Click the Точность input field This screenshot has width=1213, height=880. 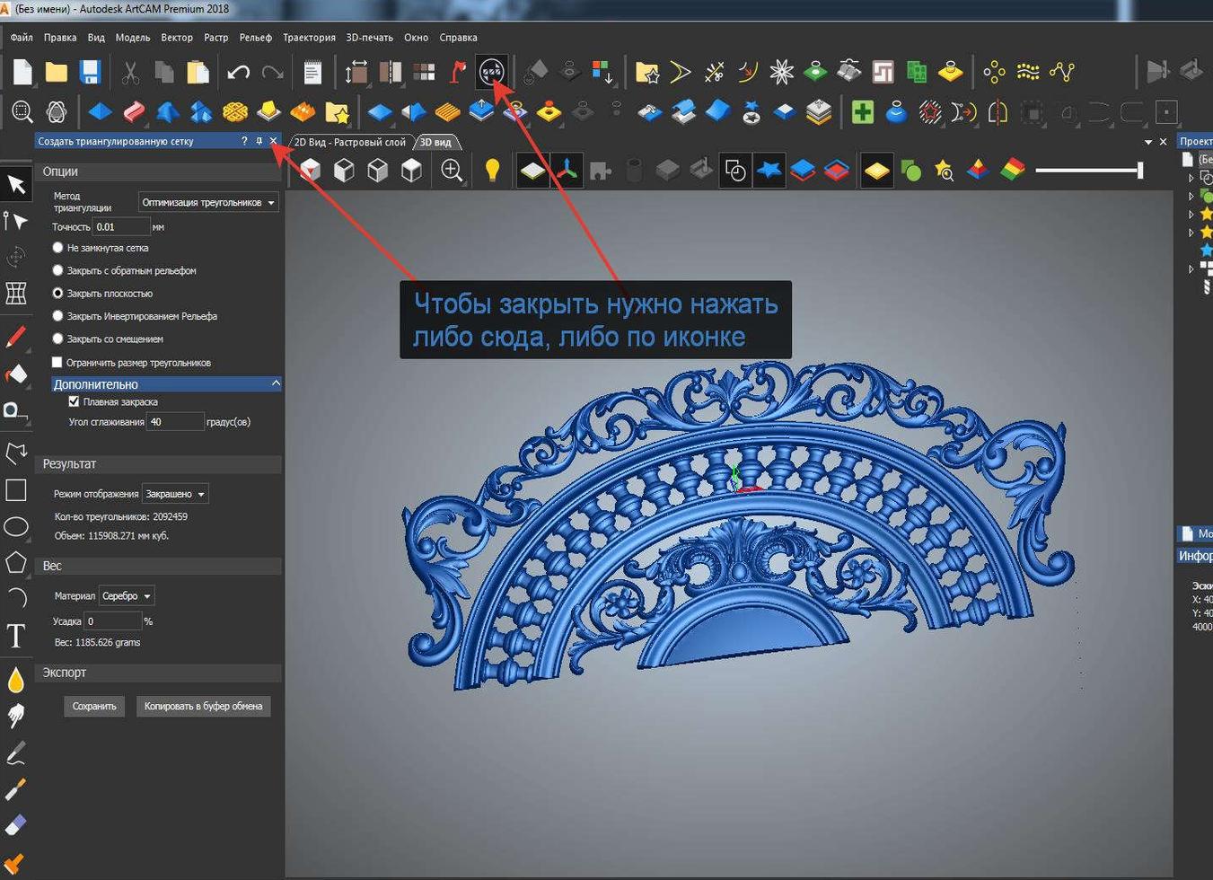click(121, 226)
